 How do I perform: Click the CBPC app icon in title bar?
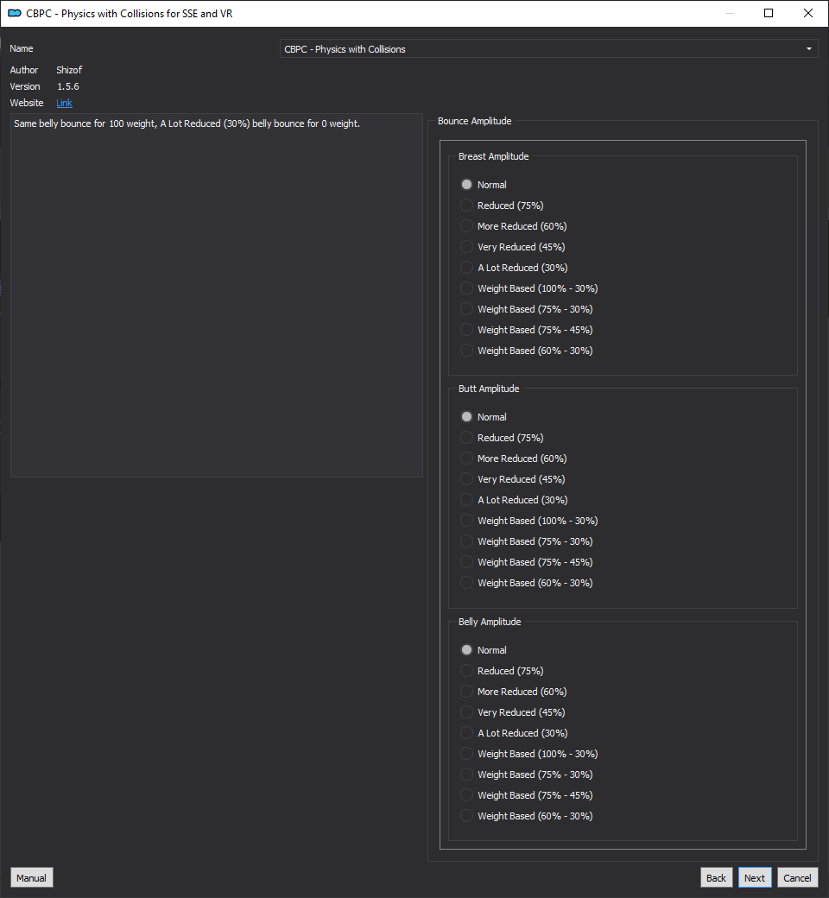[x=15, y=13]
